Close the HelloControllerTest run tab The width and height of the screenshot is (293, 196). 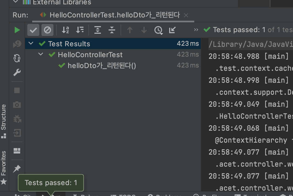tap(186, 15)
